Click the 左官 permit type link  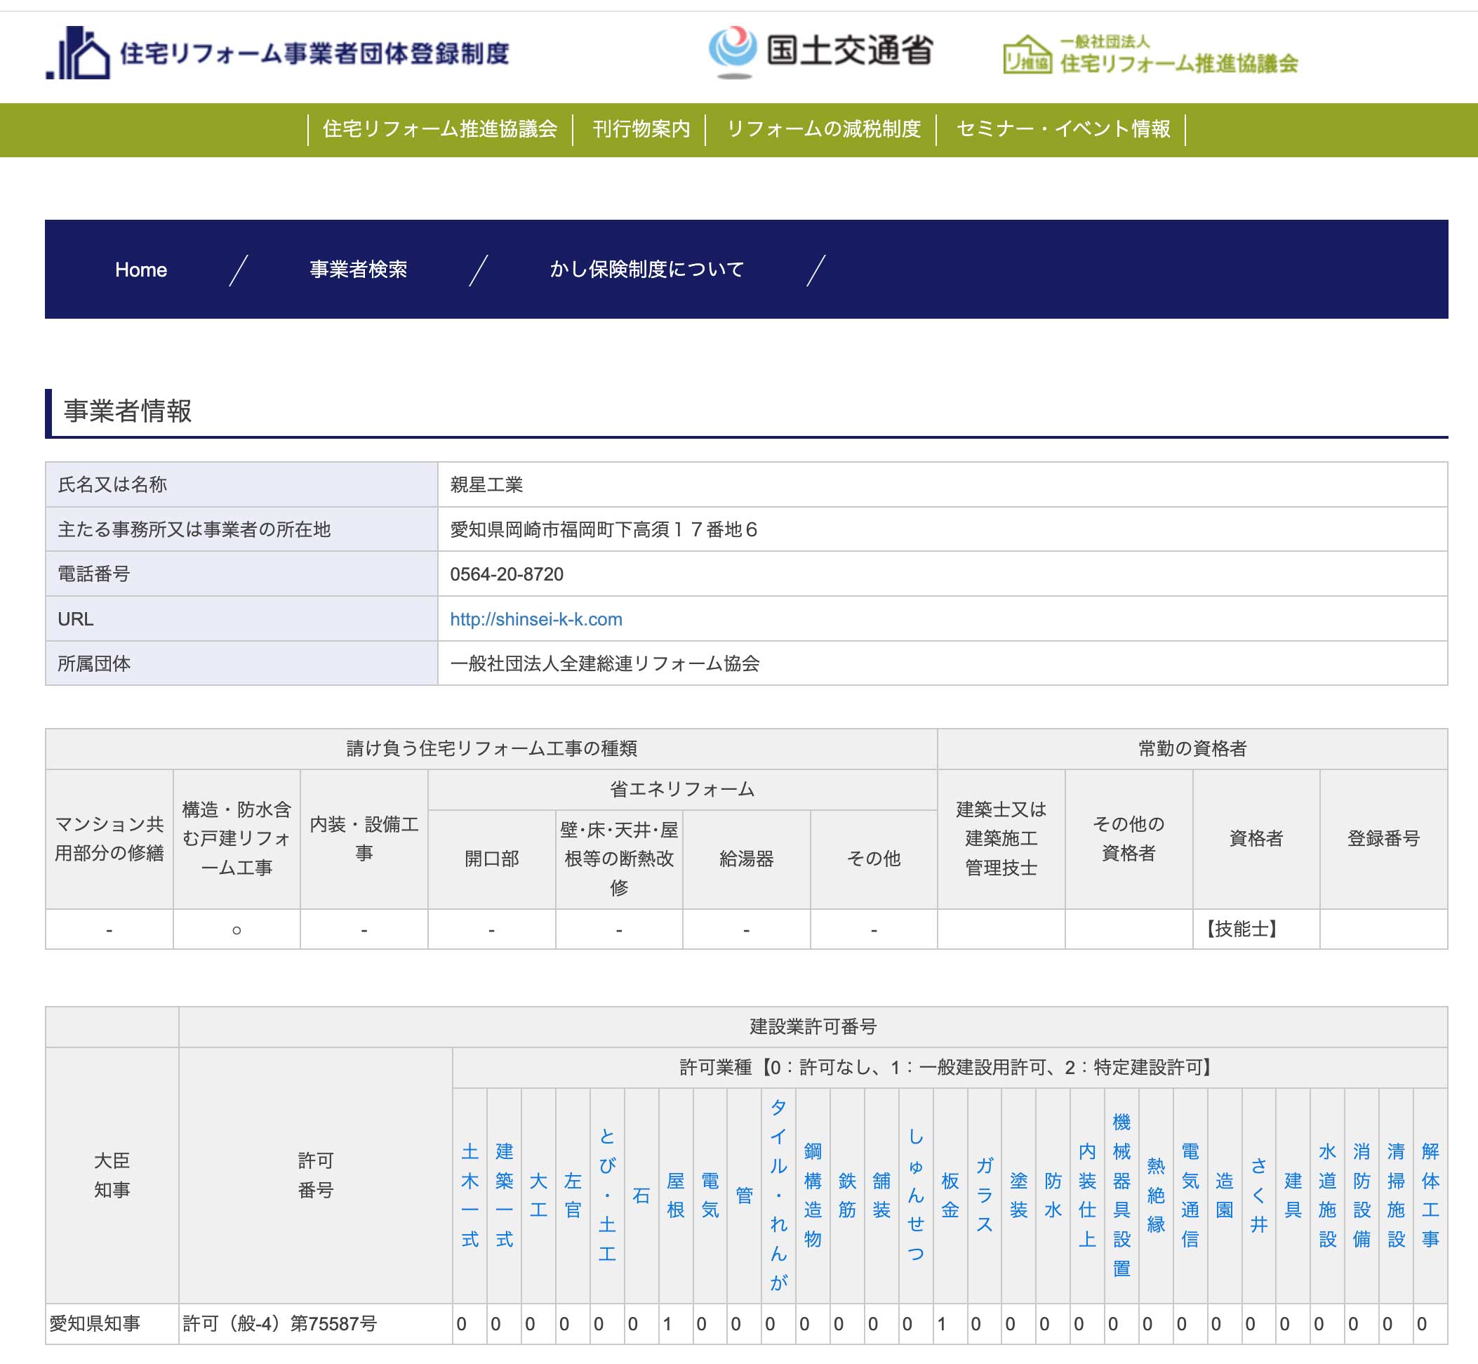[573, 1195]
